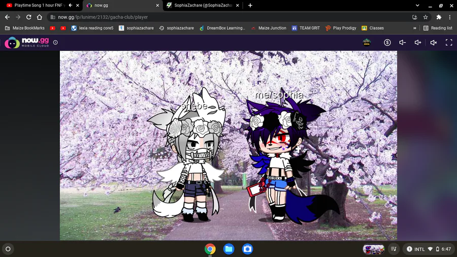Open the INTL keyboard input selector
This screenshot has height=257, width=457.
pos(419,249)
